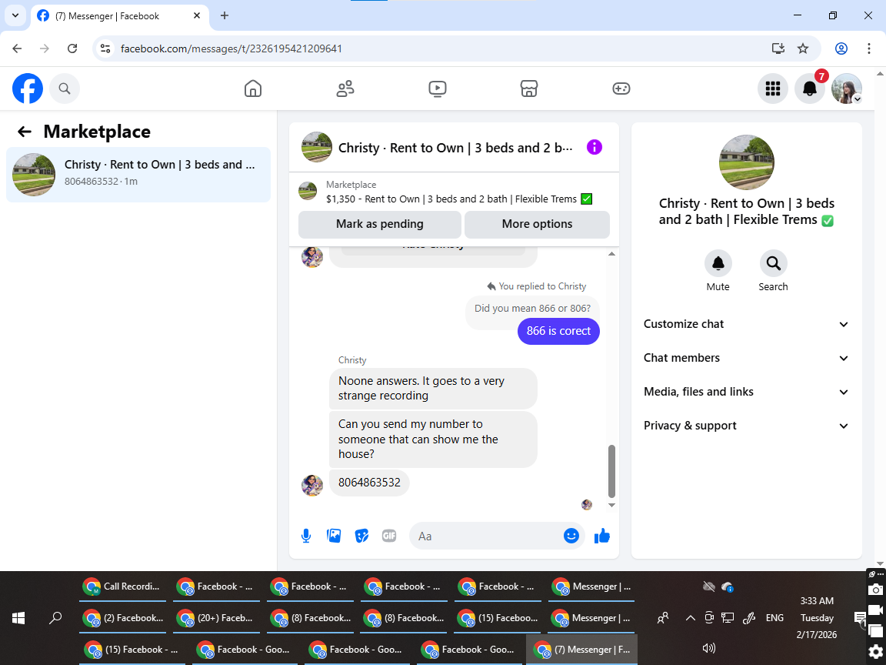This screenshot has width=886, height=665.
Task: Open the Facebook home logo
Action: tap(28, 89)
